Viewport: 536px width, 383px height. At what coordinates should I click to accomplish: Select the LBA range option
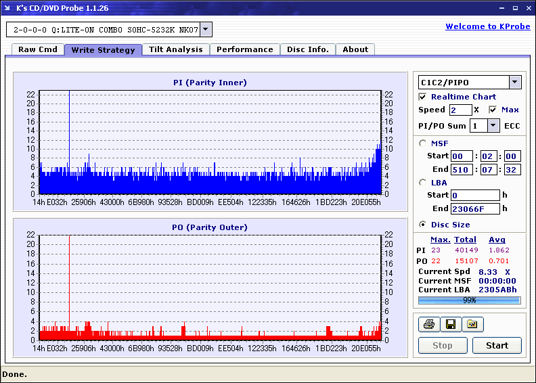pyautogui.click(x=423, y=182)
